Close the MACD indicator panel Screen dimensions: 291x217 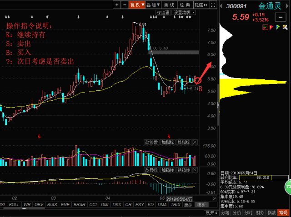(x=195, y=170)
